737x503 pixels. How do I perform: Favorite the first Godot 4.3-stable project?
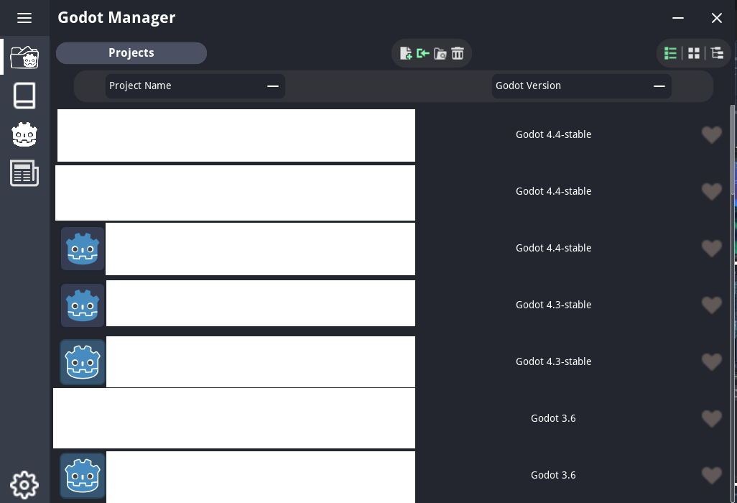point(712,305)
